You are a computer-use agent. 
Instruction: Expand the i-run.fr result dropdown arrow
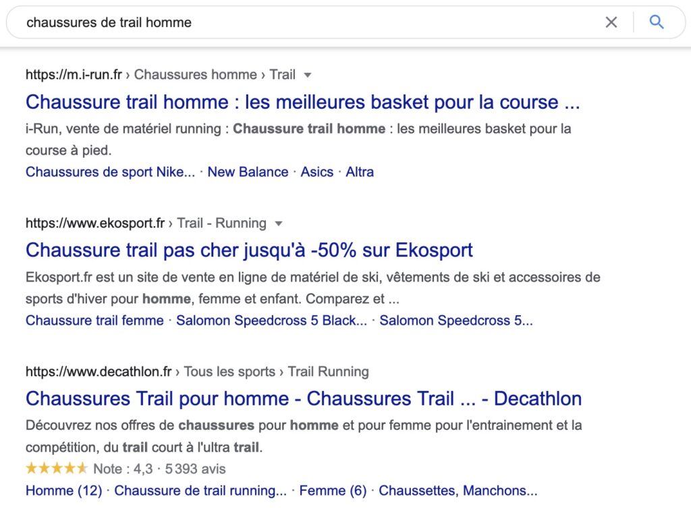(x=308, y=75)
